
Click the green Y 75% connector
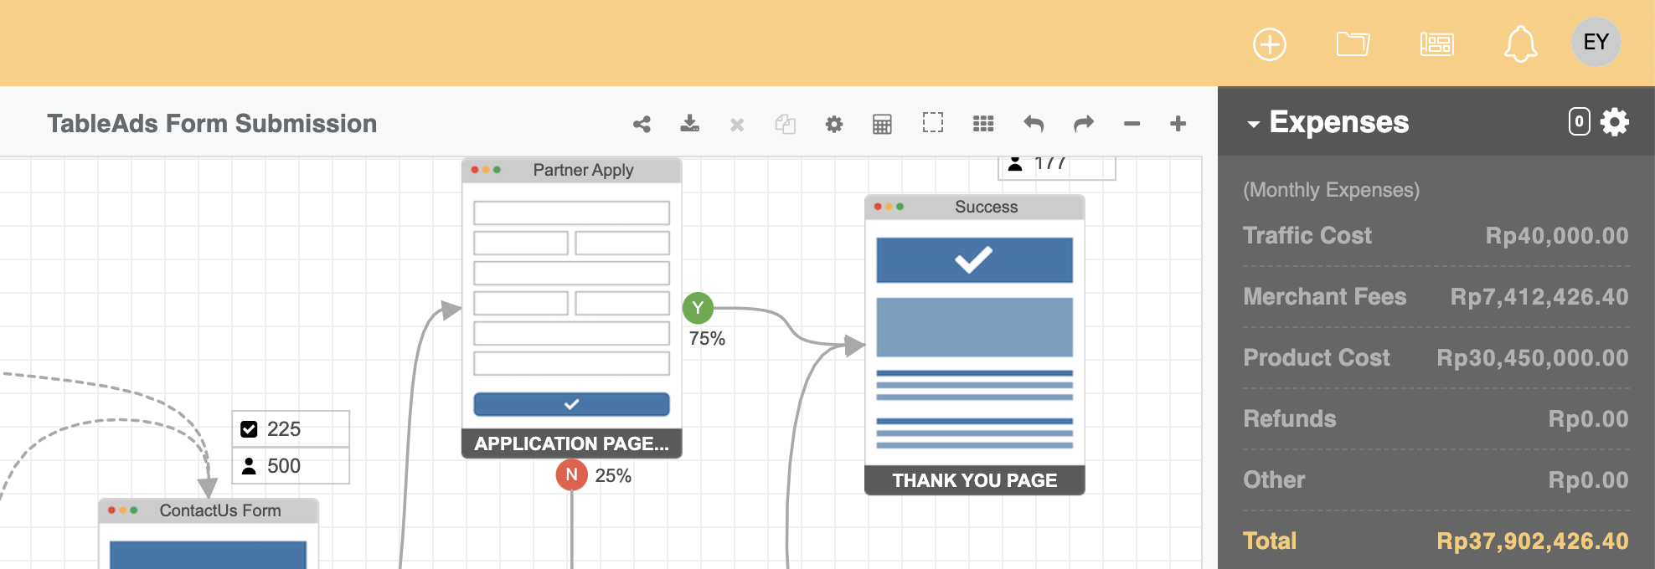[698, 308]
